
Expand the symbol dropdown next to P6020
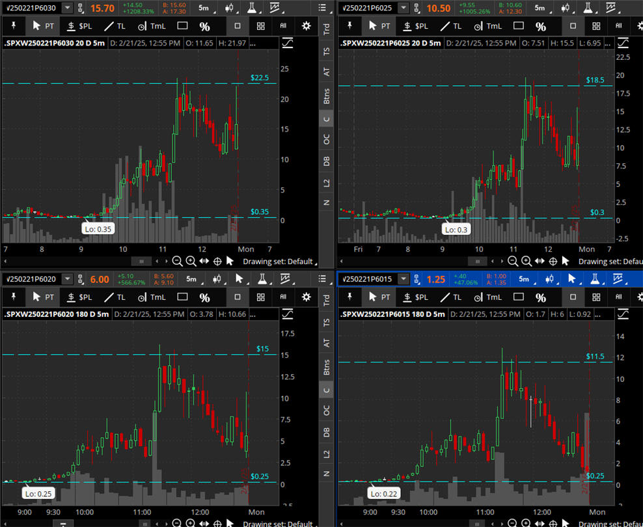pyautogui.click(x=67, y=279)
